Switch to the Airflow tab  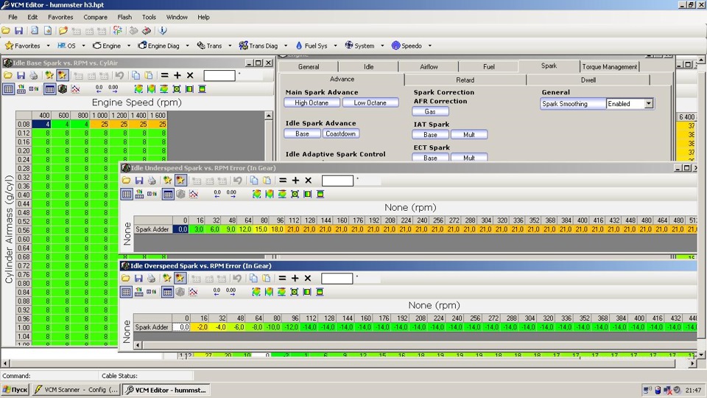[429, 67]
